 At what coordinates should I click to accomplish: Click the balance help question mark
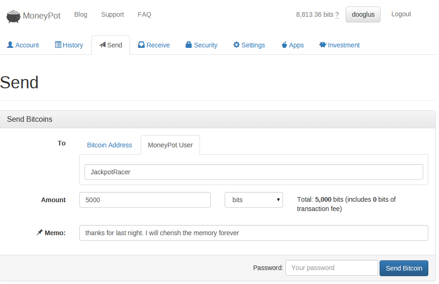pos(337,14)
